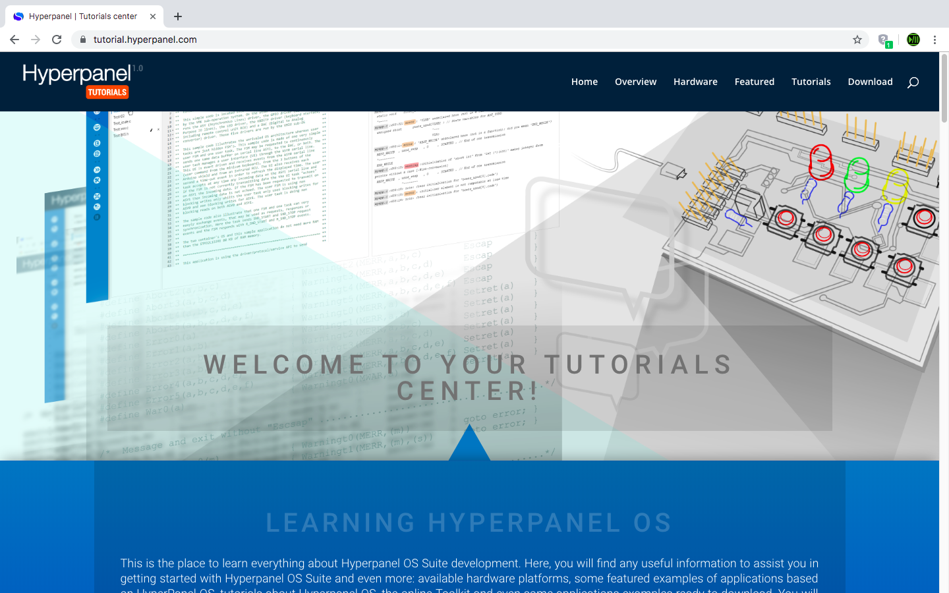
Task: Click the Hyperpanel Tutorials logo
Action: click(x=82, y=80)
